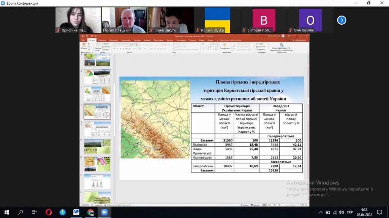Click the Zoom app icon in taskbar

tap(104, 212)
